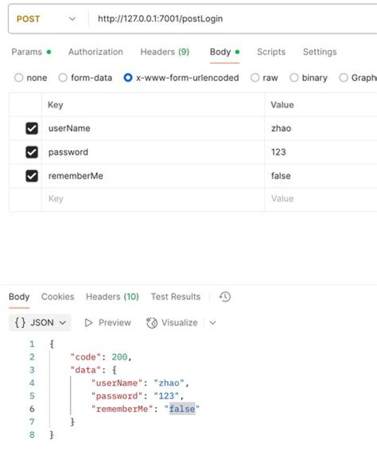Open the request Headers (9) tab
377x450 pixels.
click(165, 52)
